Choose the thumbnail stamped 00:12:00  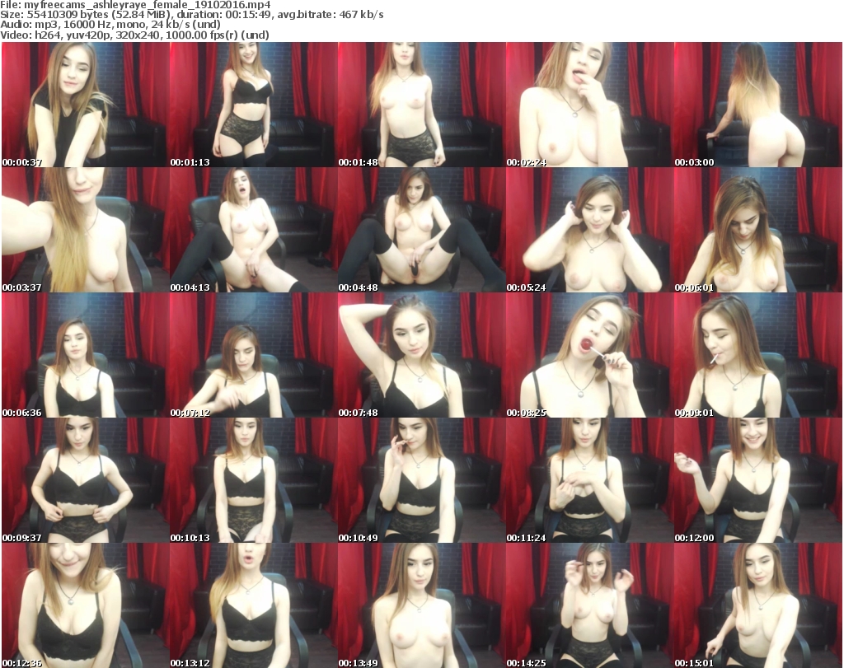[758, 480]
